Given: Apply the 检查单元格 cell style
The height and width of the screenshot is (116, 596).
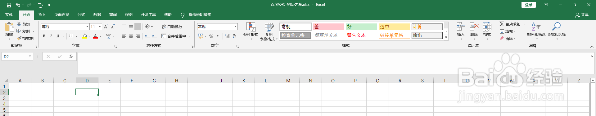Looking at the screenshot, I should 295,35.
